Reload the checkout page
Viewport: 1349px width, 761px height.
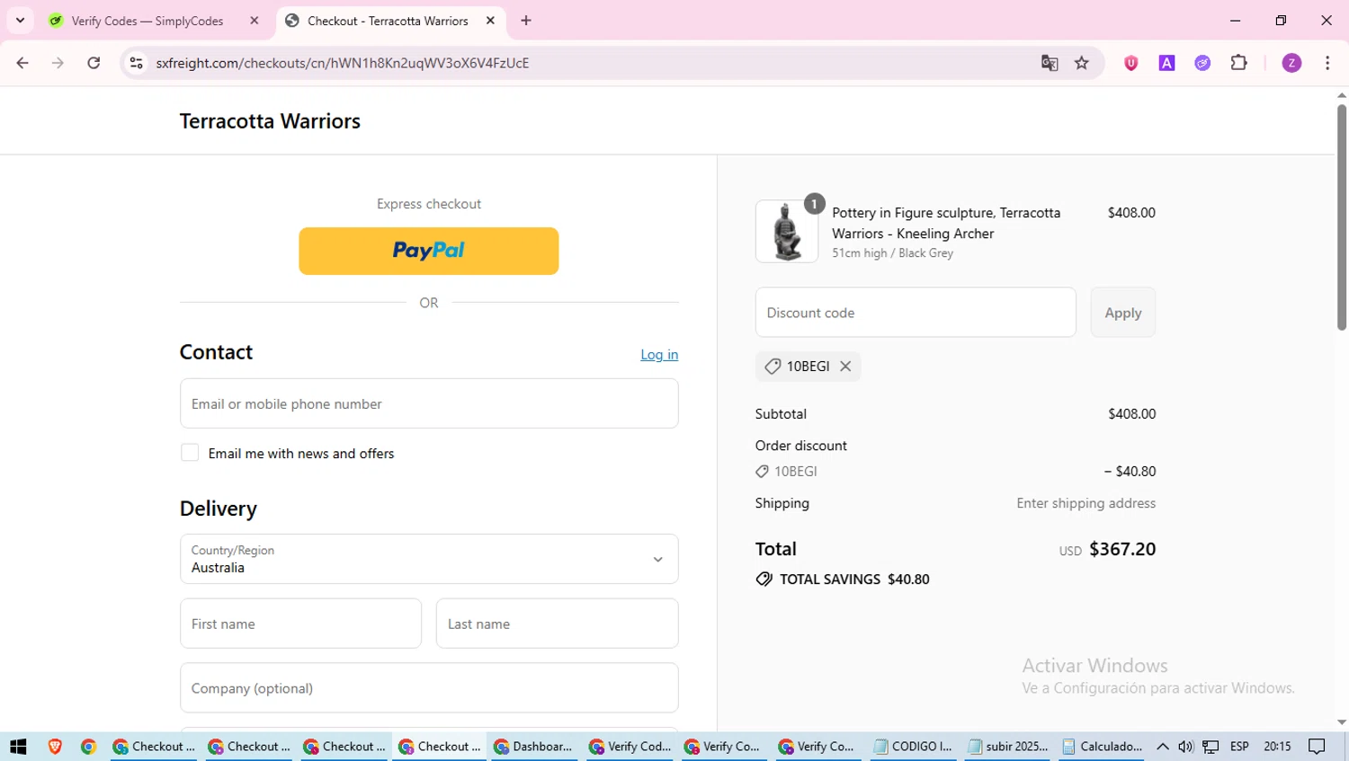tap(94, 63)
